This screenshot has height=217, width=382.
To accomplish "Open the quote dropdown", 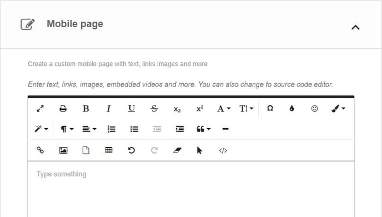I will [203, 129].
